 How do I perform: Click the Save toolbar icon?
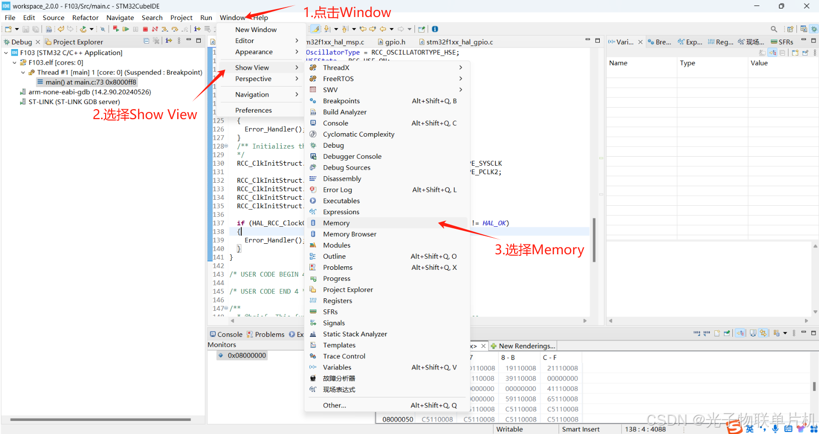(26, 29)
